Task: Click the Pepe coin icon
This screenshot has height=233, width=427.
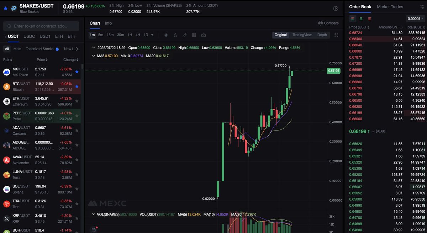Action: 6,116
